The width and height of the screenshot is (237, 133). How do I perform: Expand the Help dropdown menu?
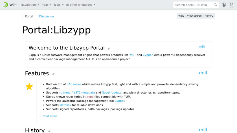(x=46, y=5)
